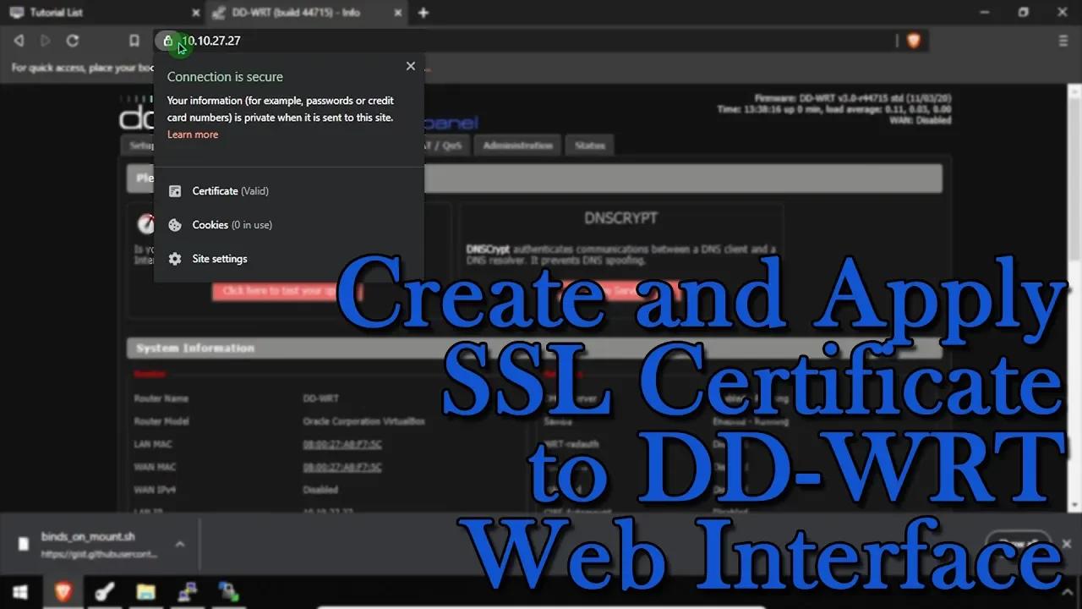Navigate back in the browser
This screenshot has height=609, width=1082.
19,40
